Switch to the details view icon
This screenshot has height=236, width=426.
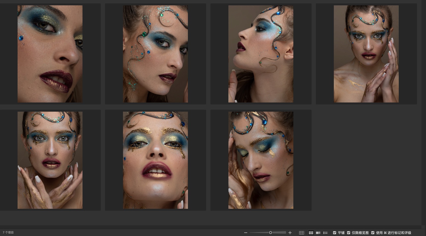[318, 233]
